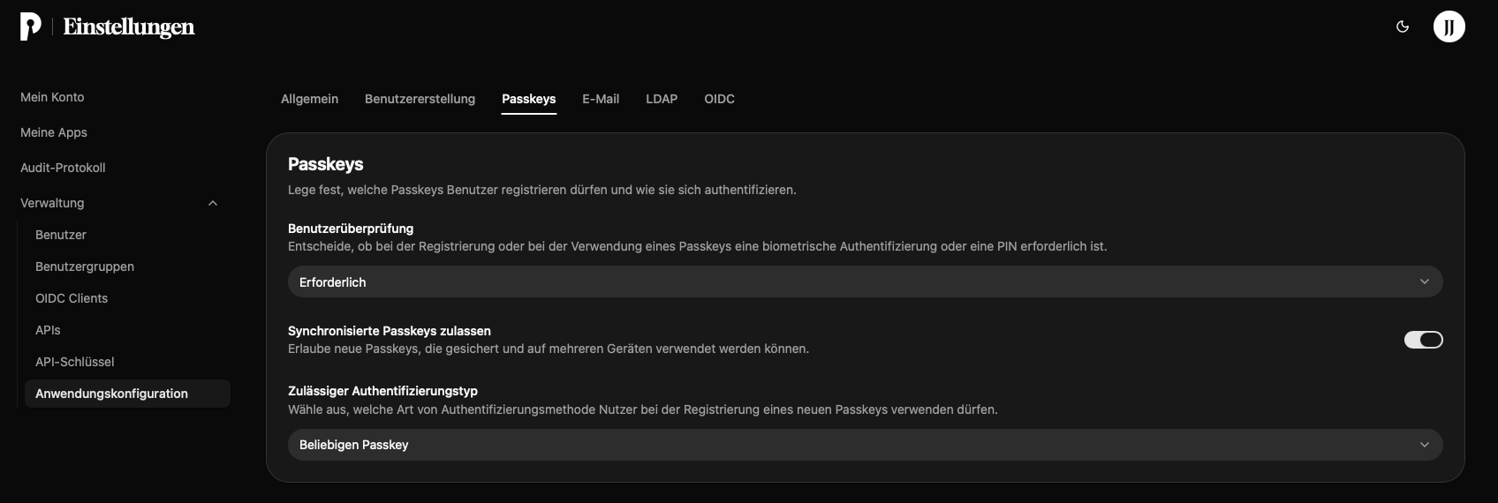1498x503 pixels.
Task: Open Benutzergruppen in sidebar
Action: [85, 267]
